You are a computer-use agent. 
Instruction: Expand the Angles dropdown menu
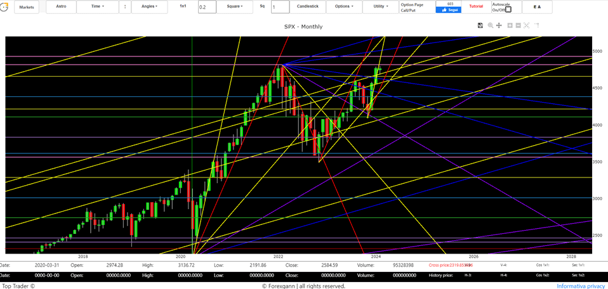[x=149, y=7]
